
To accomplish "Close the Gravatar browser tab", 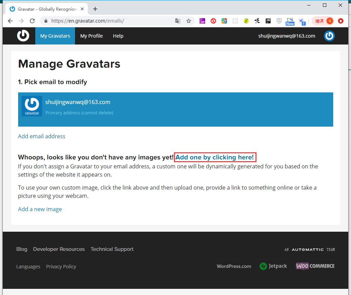I will coord(82,9).
